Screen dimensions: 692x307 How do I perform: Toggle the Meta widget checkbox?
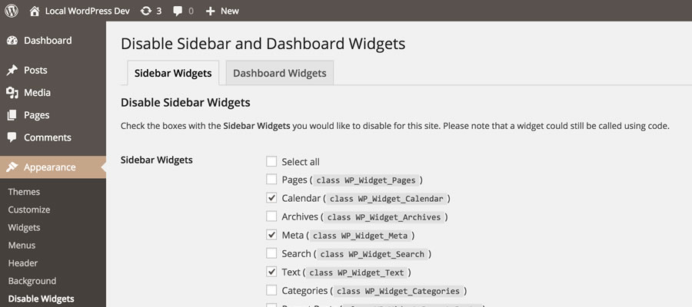(271, 235)
